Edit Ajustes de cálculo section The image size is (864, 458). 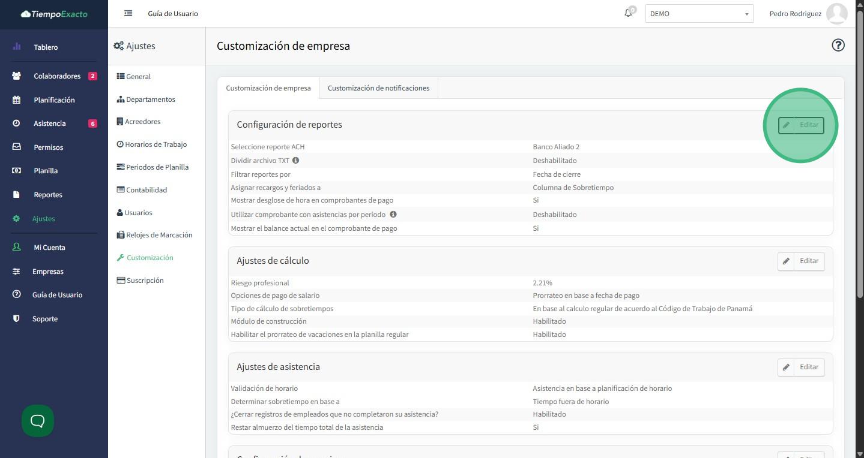(x=801, y=261)
